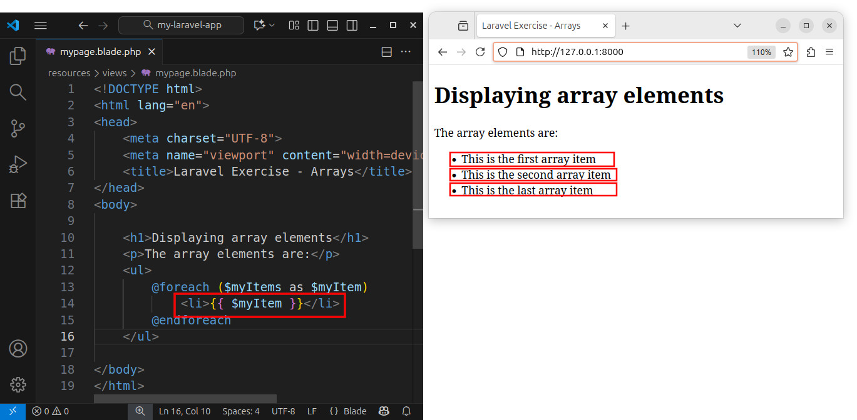Image resolution: width=857 pixels, height=420 pixels.
Task: Click the Ln 16, Col 10 status entry
Action: tap(185, 411)
